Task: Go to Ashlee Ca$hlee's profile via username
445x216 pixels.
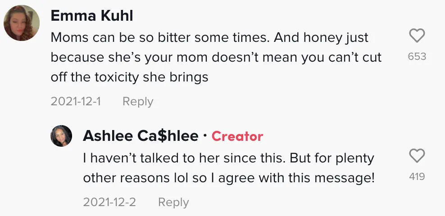Action: point(141,136)
